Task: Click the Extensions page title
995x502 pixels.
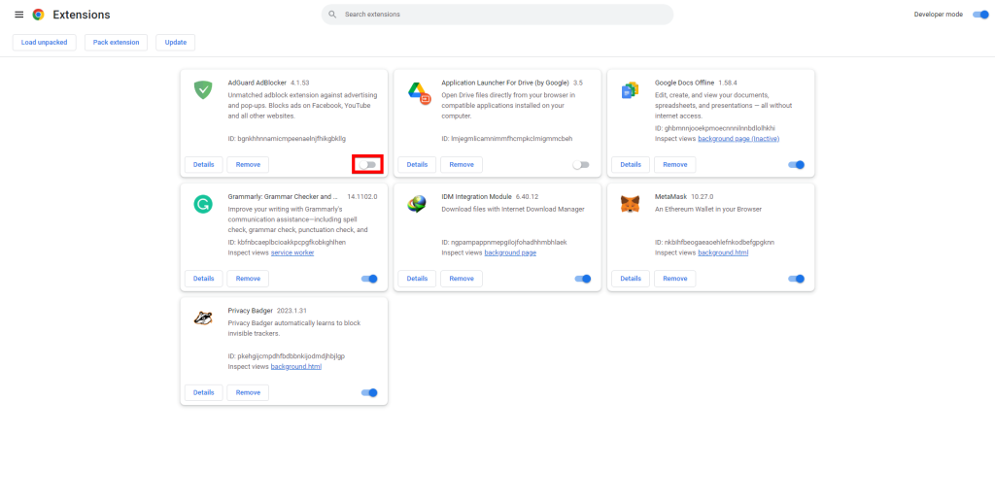Action: coord(82,15)
